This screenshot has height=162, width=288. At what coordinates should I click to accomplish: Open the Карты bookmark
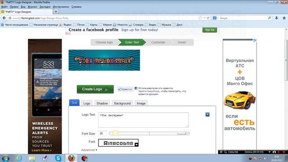[x=92, y=25]
